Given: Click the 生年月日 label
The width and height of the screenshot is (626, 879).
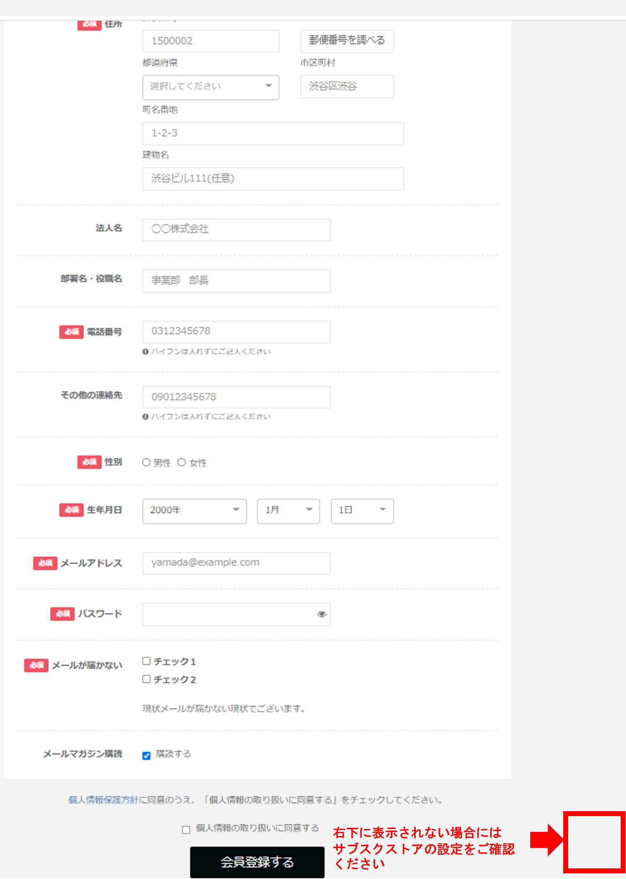Looking at the screenshot, I should (x=105, y=510).
